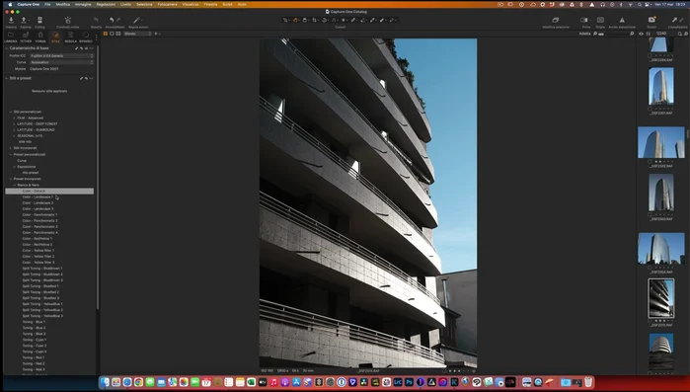The height and width of the screenshot is (392, 690).
Task: Click the browser search magnifier icon
Action: pyautogui.click(x=680, y=34)
